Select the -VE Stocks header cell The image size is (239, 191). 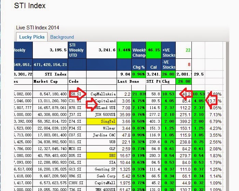coord(169,65)
